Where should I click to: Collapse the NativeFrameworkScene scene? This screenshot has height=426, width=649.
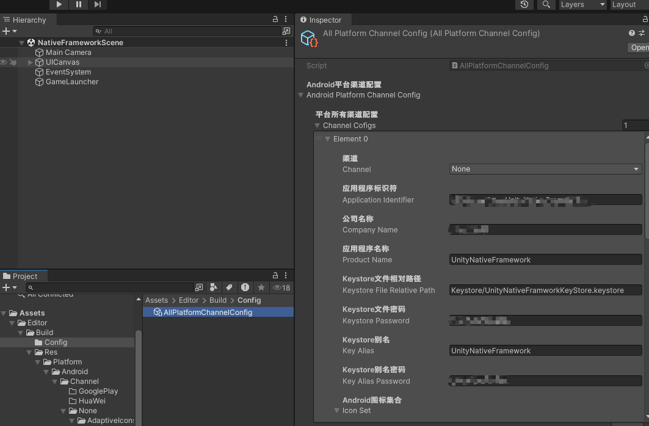[x=21, y=43]
